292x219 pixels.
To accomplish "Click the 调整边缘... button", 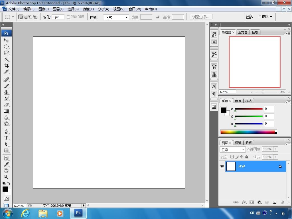I will (x=201, y=17).
